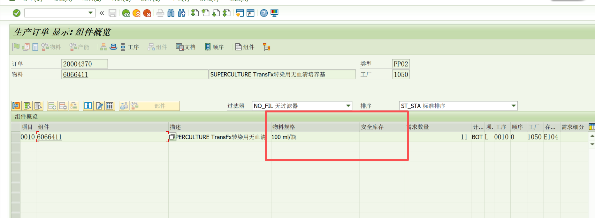Click the 订单 field showing 20004370
The image size is (595, 218).
(85, 64)
